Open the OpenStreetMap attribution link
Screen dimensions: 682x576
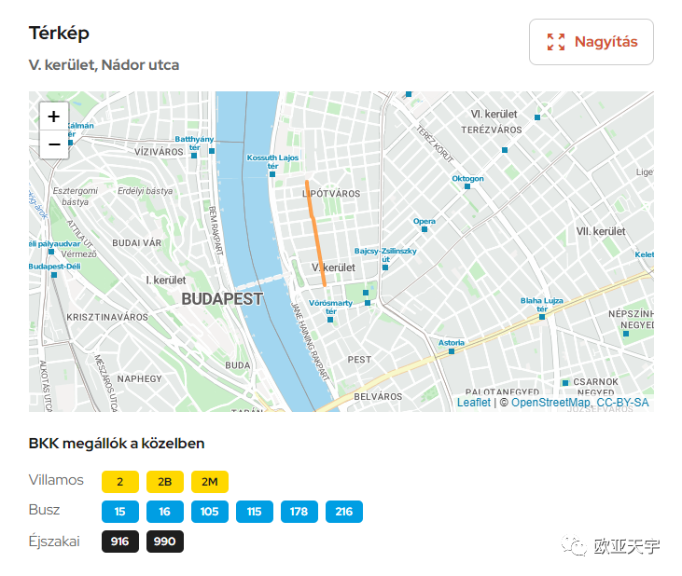(x=550, y=403)
